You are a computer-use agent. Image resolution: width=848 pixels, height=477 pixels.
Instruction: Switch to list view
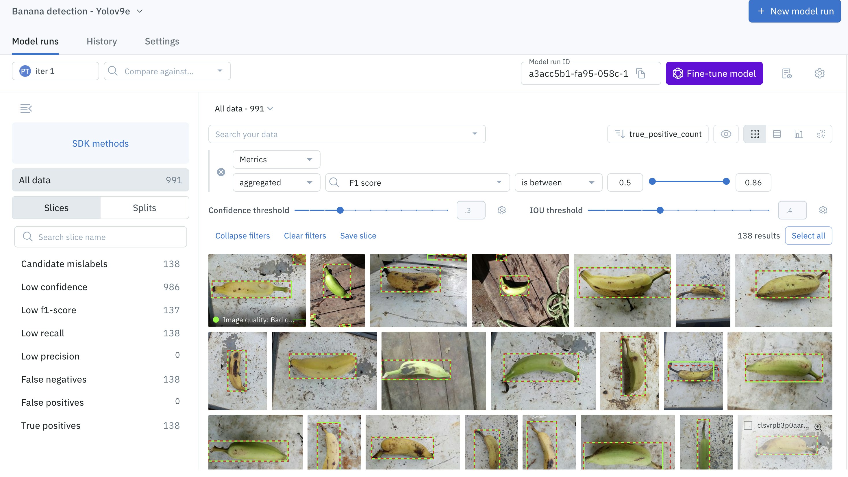777,134
